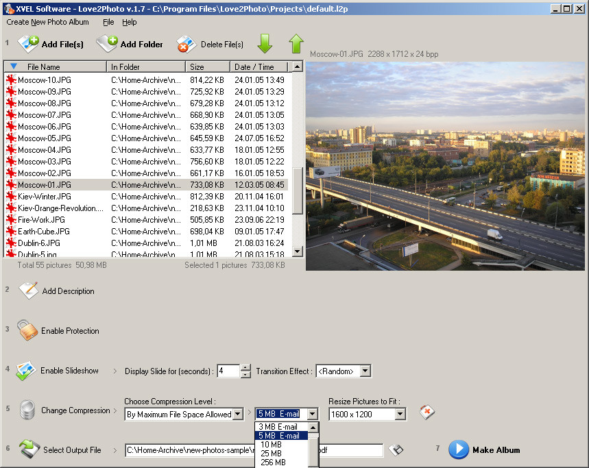Open the File menu
The width and height of the screenshot is (589, 468).
(x=108, y=22)
